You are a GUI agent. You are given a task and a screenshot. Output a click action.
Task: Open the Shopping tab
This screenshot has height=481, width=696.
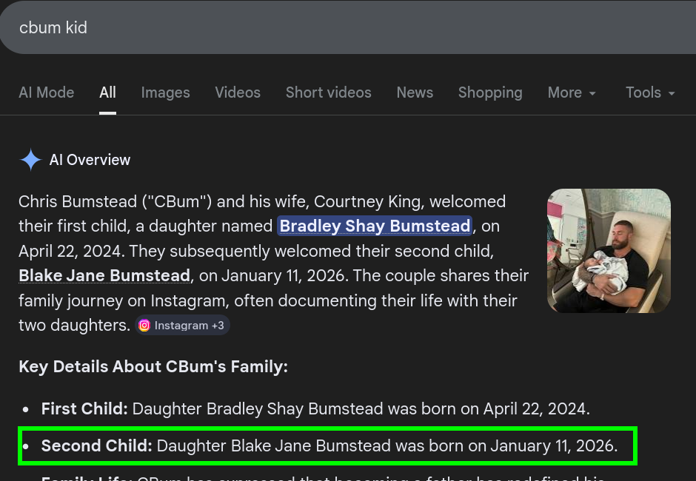click(x=490, y=92)
